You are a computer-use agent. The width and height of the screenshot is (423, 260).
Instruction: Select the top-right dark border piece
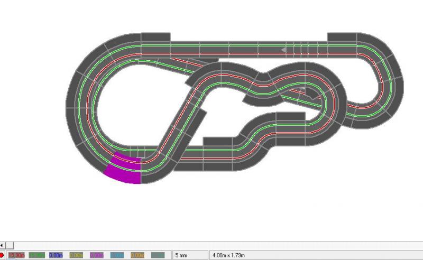[x=342, y=36]
